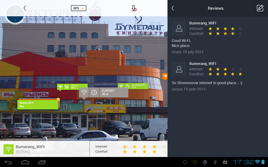268x167 pixels.
Task: Go back using the AR view arrow
Action: pos(25,8)
